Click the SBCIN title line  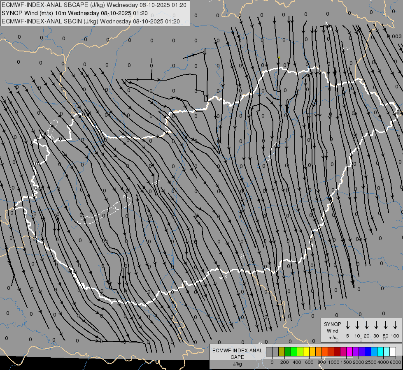(91, 21)
